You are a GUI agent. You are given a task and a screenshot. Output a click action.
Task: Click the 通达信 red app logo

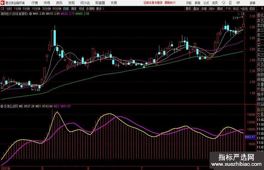point(3,3)
